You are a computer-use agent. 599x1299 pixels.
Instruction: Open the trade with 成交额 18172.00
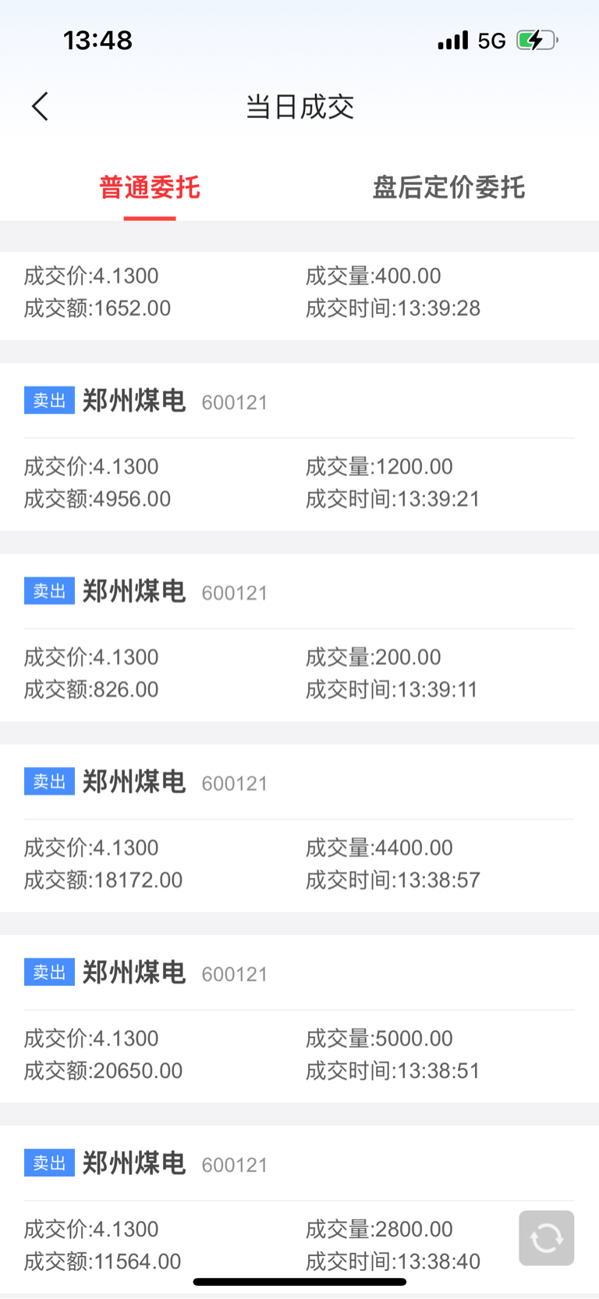click(x=299, y=829)
